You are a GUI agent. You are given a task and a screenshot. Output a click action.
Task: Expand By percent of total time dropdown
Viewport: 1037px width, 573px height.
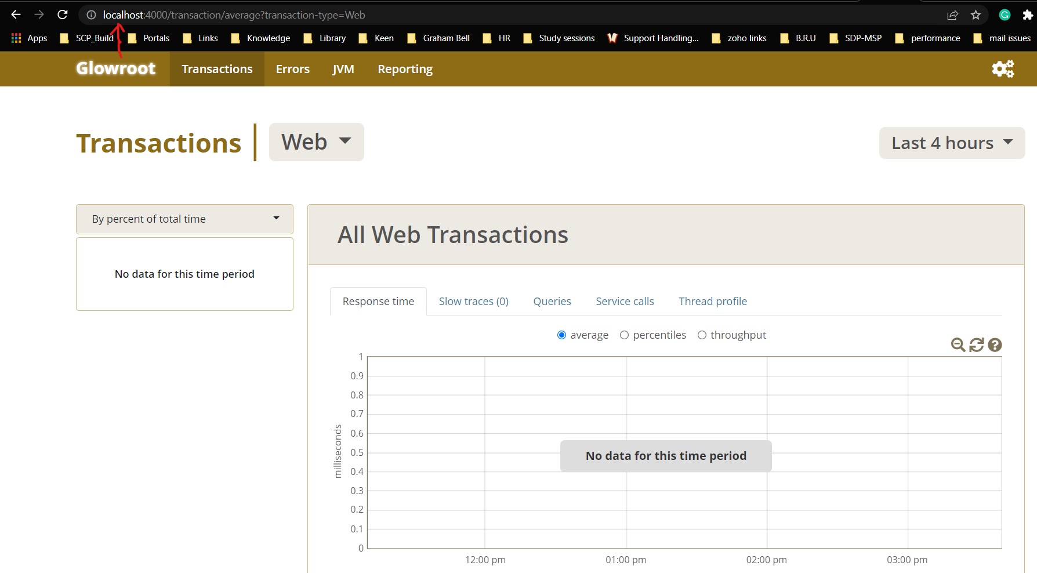(184, 219)
